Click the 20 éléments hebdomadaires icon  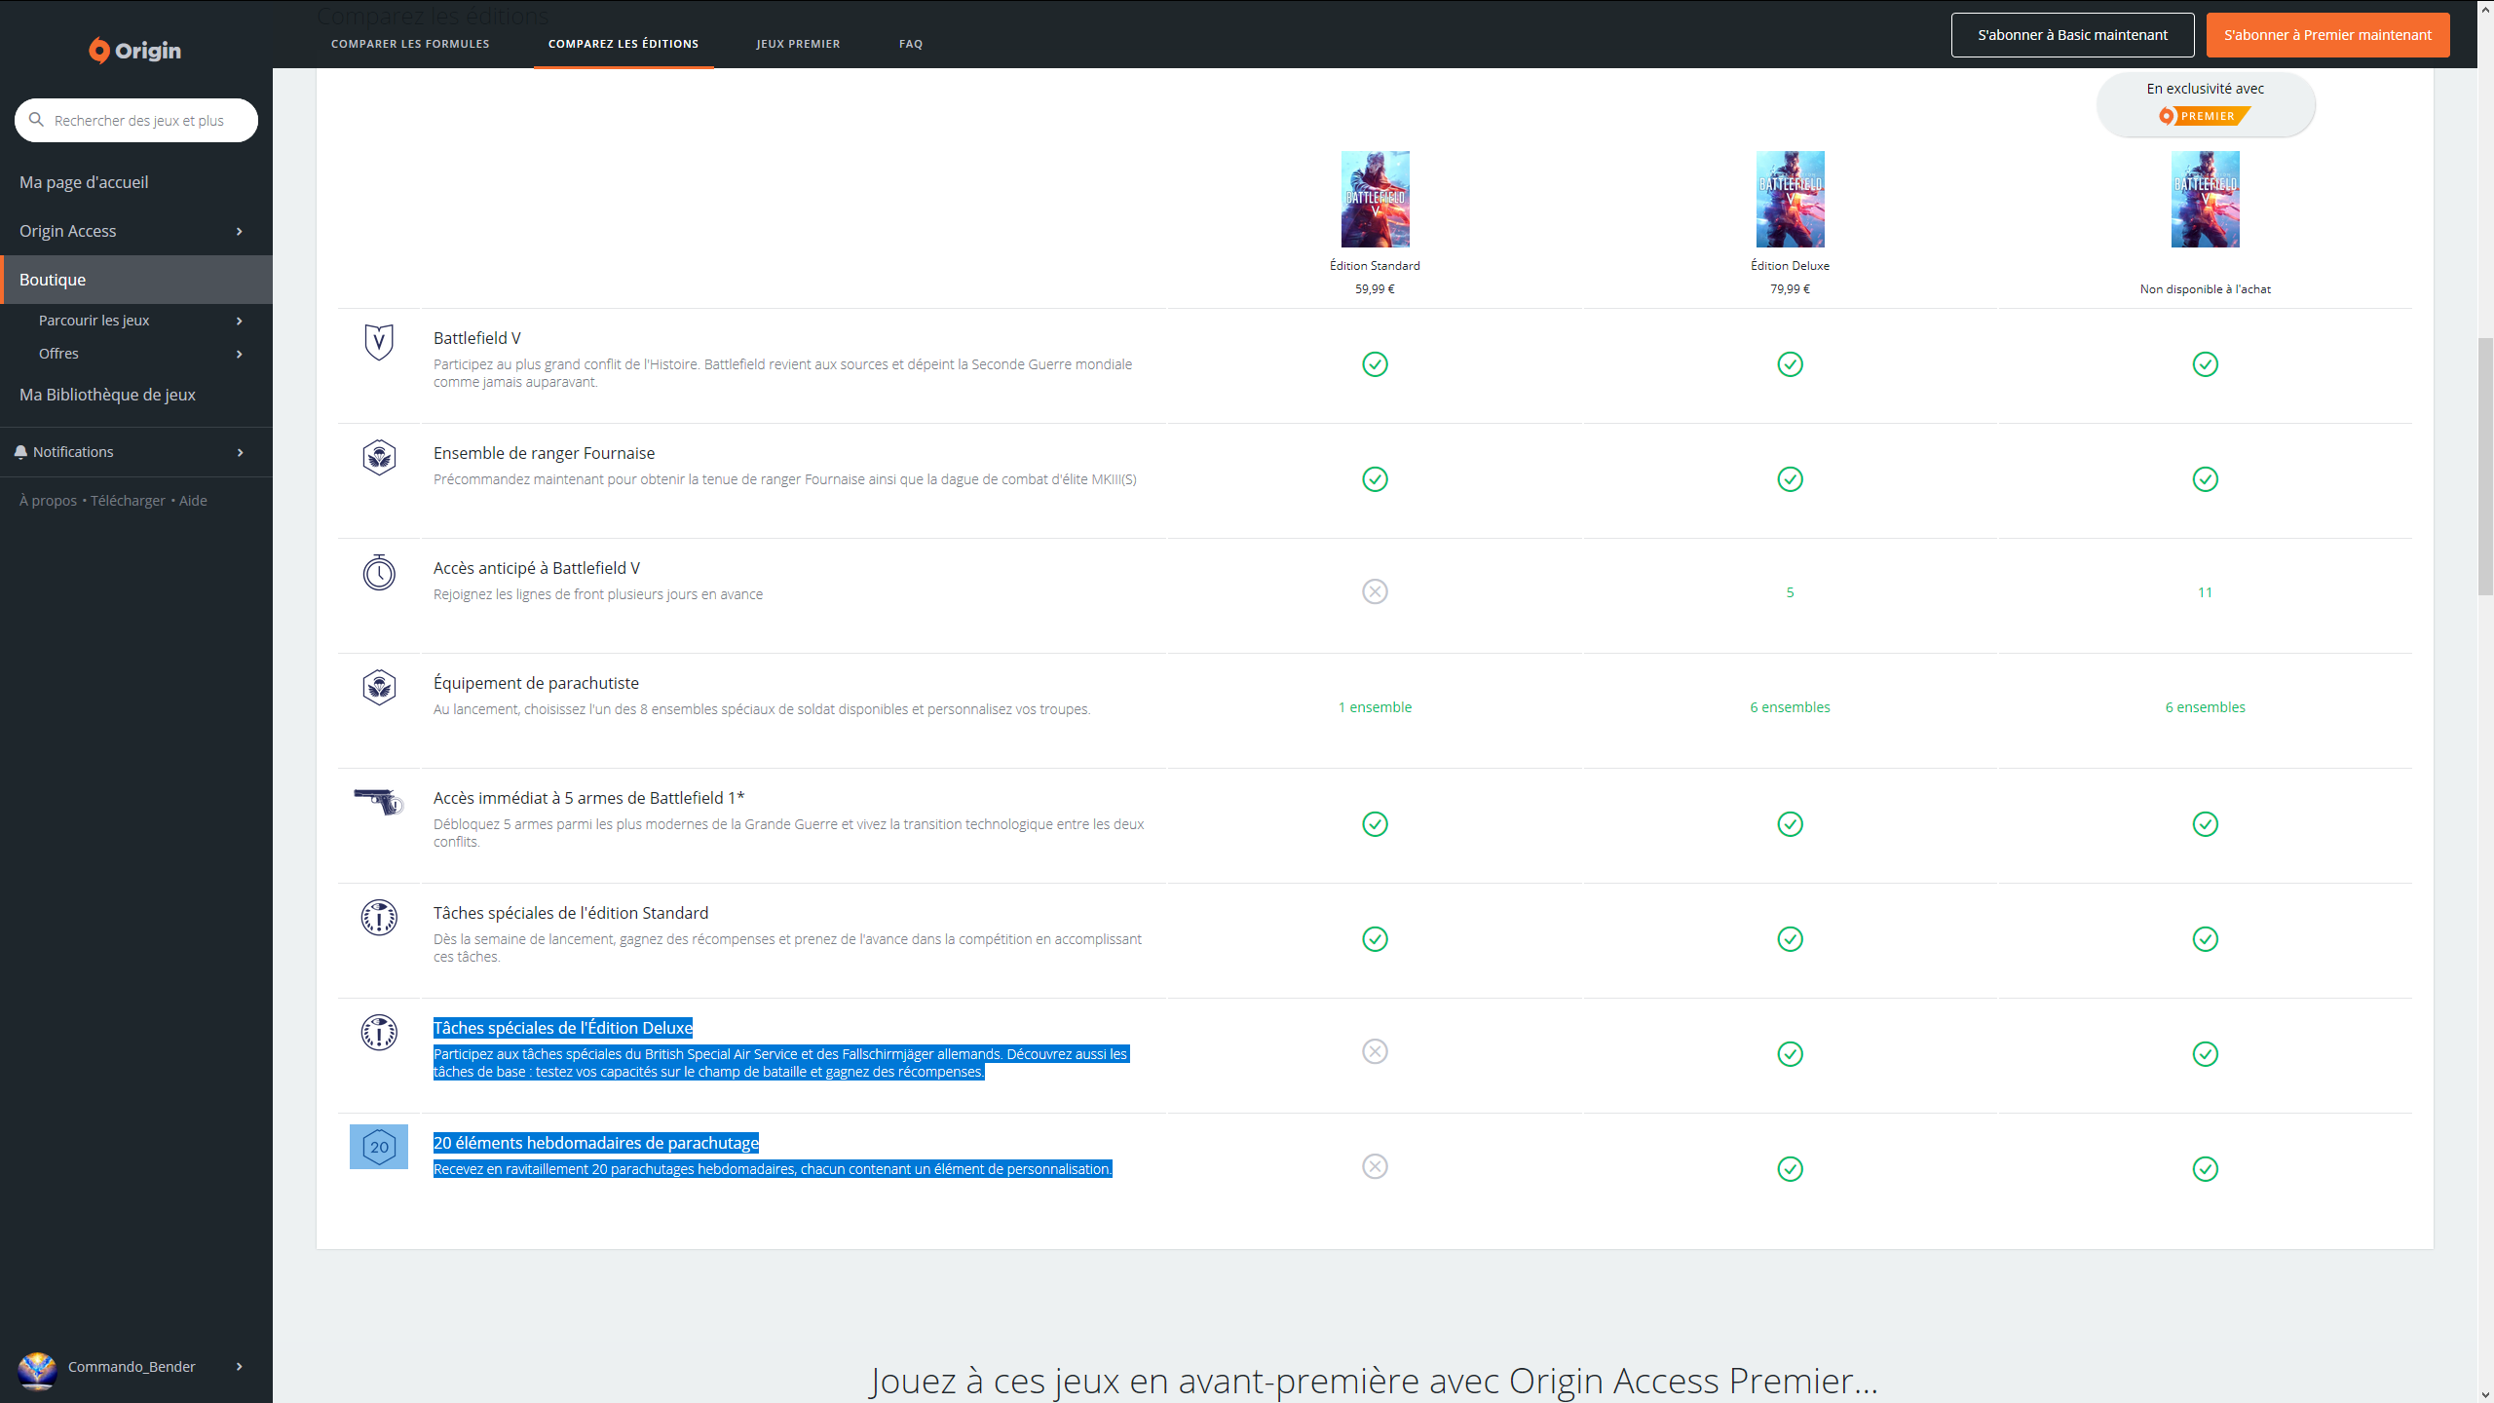point(379,1147)
